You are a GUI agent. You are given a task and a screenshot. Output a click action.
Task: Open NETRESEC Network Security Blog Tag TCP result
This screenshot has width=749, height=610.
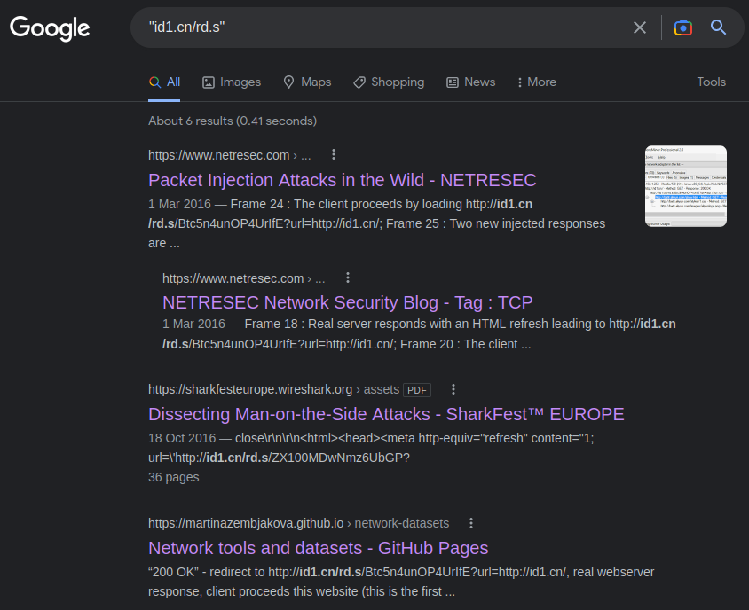click(x=347, y=302)
